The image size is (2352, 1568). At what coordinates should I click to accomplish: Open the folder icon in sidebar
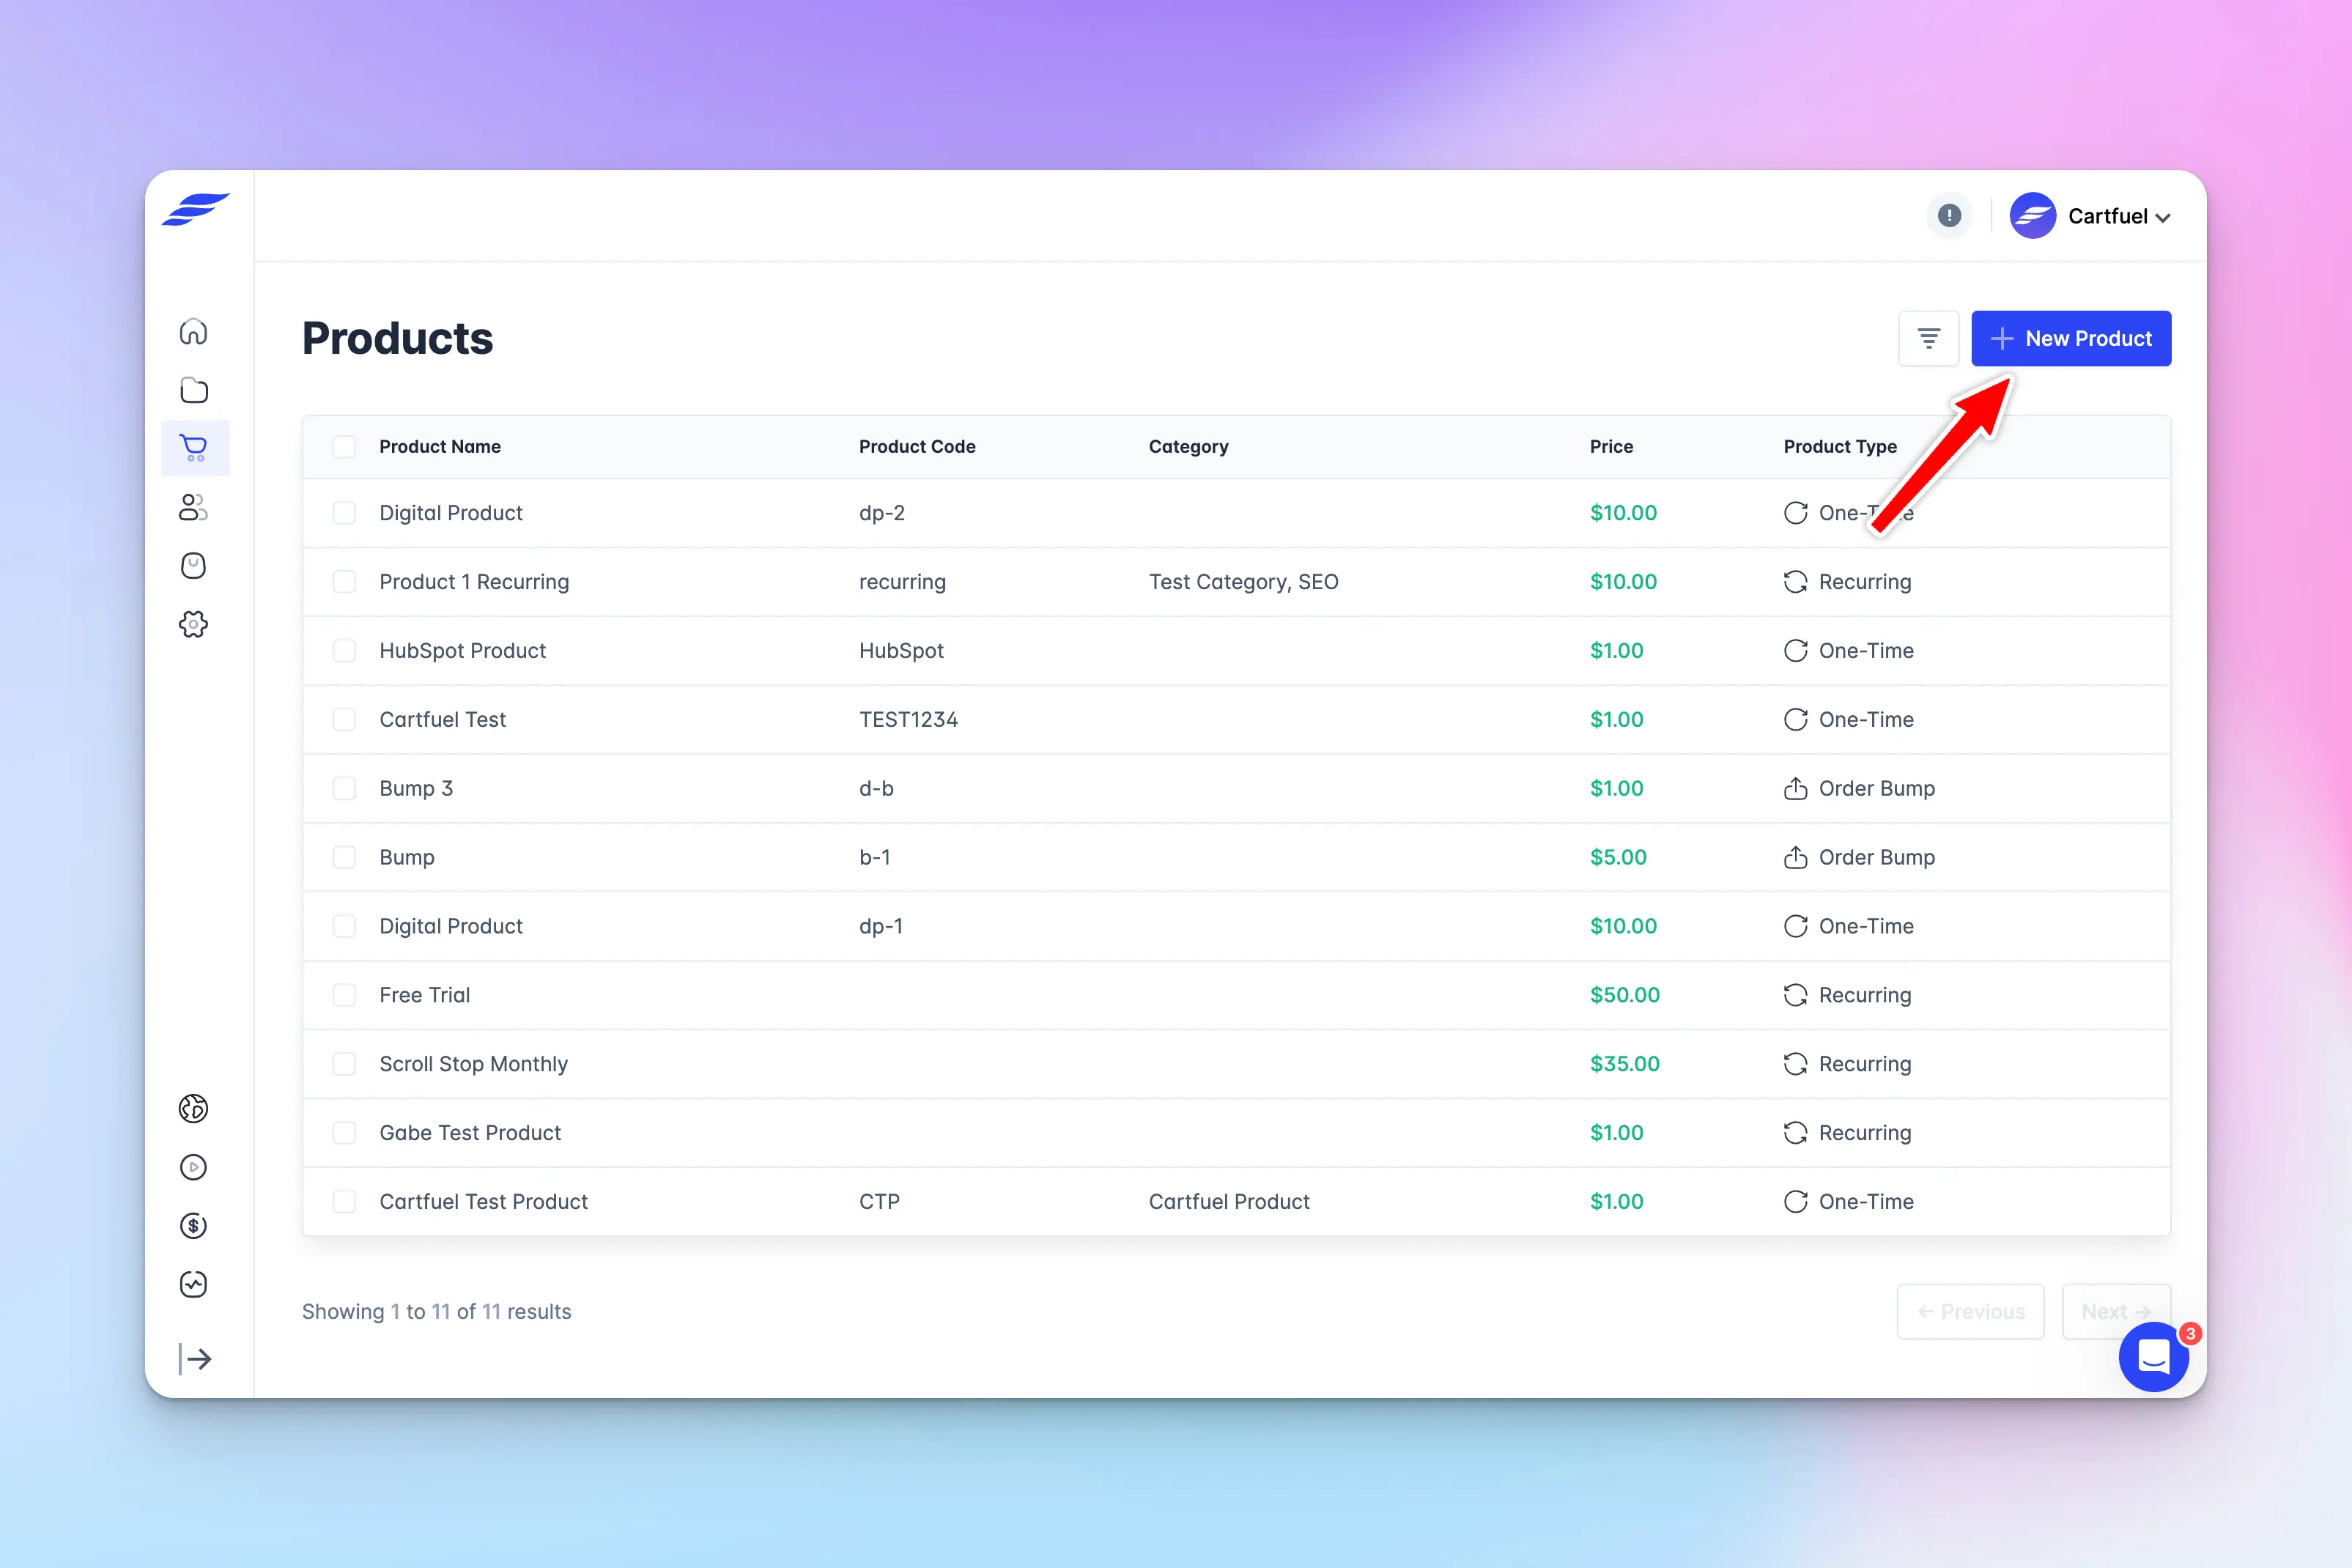194,390
